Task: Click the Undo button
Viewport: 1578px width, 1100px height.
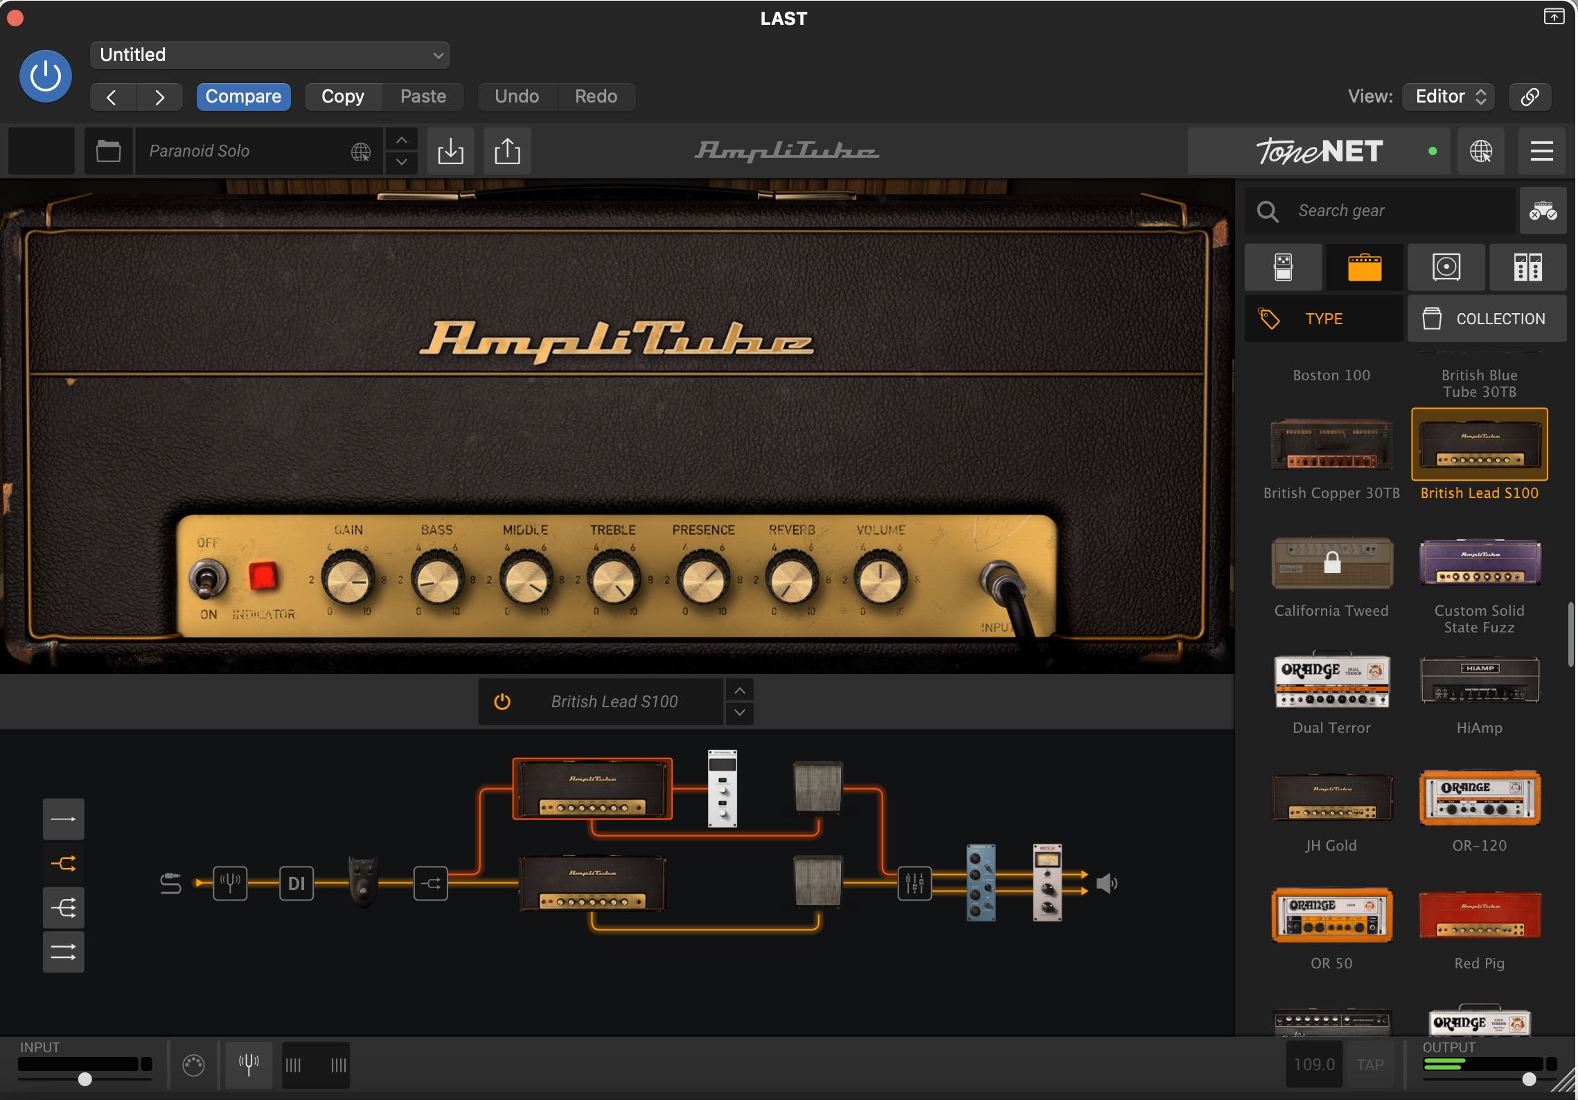Action: [517, 96]
